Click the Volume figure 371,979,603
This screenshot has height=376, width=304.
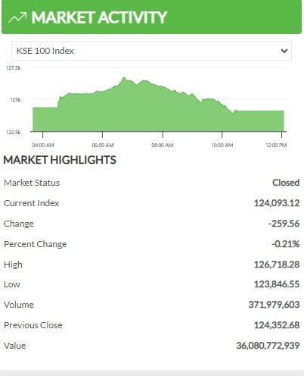coord(274,305)
